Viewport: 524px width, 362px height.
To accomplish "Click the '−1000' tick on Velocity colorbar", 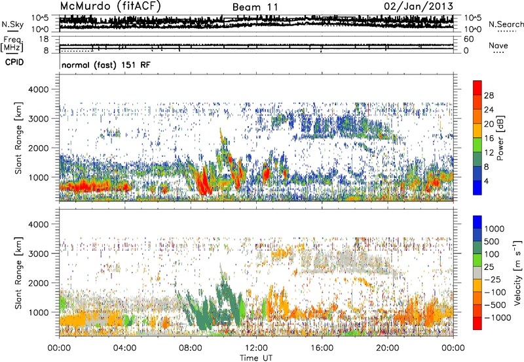I will click(497, 318).
